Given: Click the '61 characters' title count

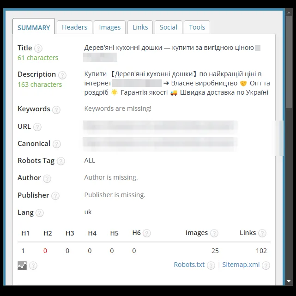Looking at the screenshot, I should pyautogui.click(x=38, y=58).
